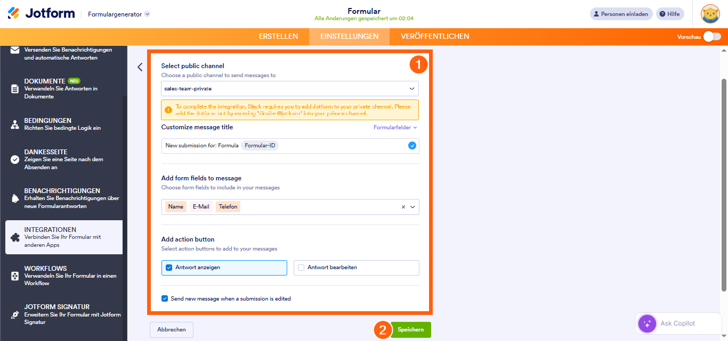Click the Abbrechen button
This screenshot has height=341, width=728.
[x=172, y=330]
